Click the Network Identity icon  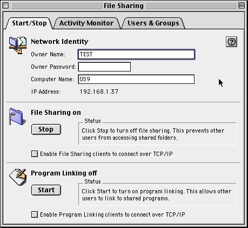point(18,45)
